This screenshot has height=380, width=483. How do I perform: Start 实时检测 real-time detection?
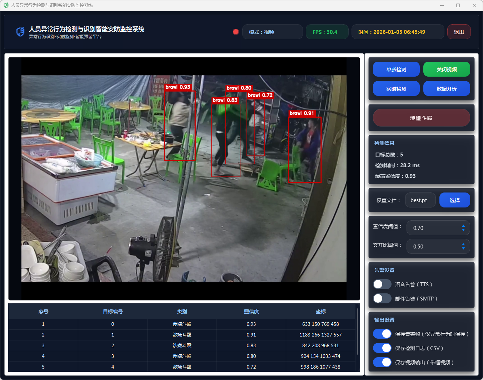tap(396, 89)
